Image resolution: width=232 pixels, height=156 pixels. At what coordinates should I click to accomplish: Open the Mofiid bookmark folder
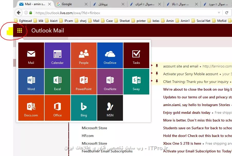(x=219, y=21)
